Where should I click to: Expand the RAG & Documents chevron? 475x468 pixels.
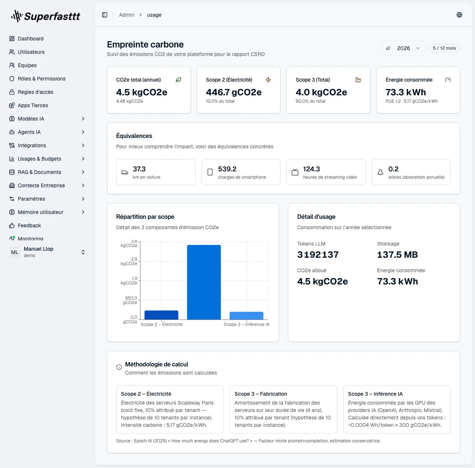point(83,172)
